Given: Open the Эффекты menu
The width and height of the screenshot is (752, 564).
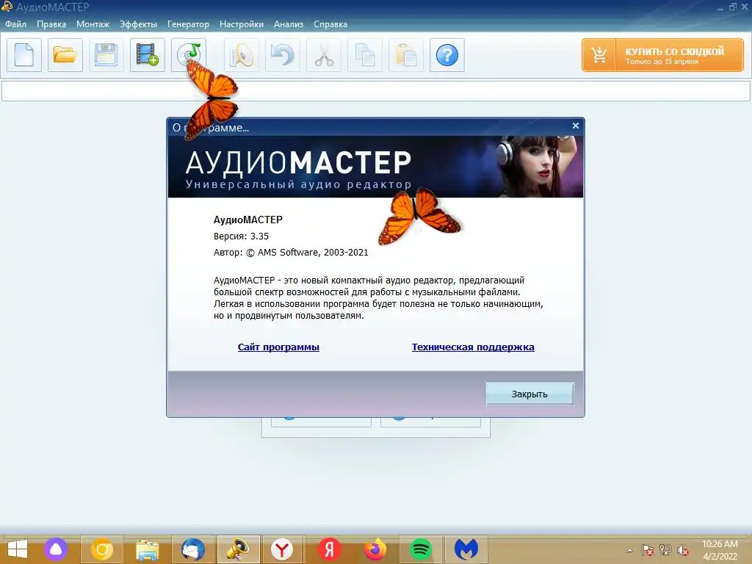Looking at the screenshot, I should coord(138,24).
